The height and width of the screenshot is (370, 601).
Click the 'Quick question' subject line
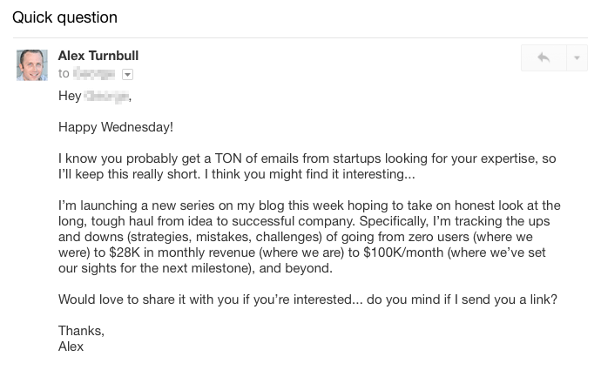tap(64, 17)
